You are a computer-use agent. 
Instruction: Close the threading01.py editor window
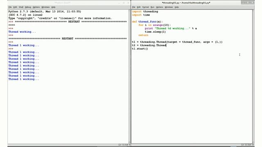pyautogui.click(x=252, y=2)
